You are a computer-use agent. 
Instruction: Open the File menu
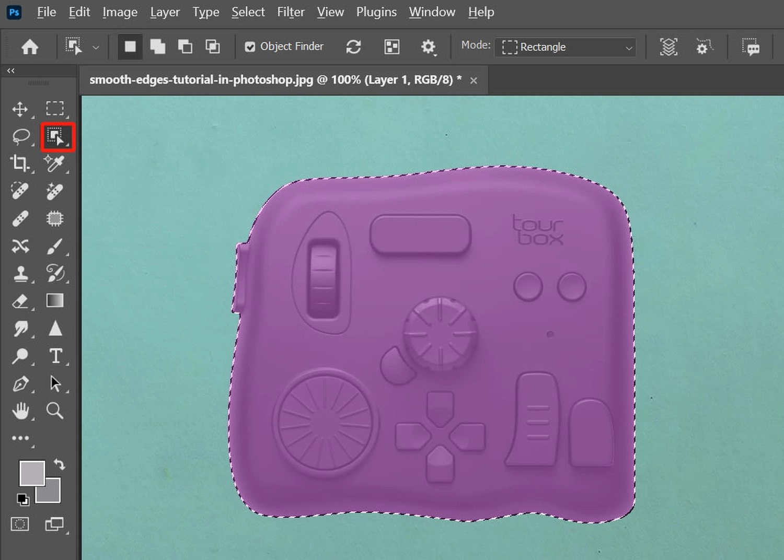tap(47, 12)
